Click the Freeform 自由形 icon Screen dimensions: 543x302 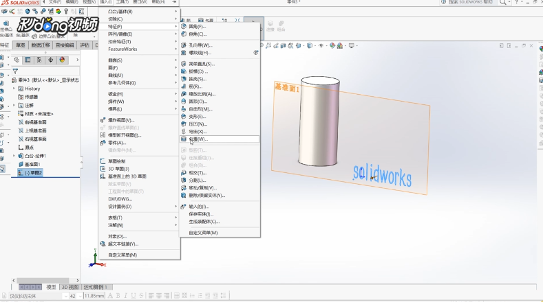click(x=184, y=109)
